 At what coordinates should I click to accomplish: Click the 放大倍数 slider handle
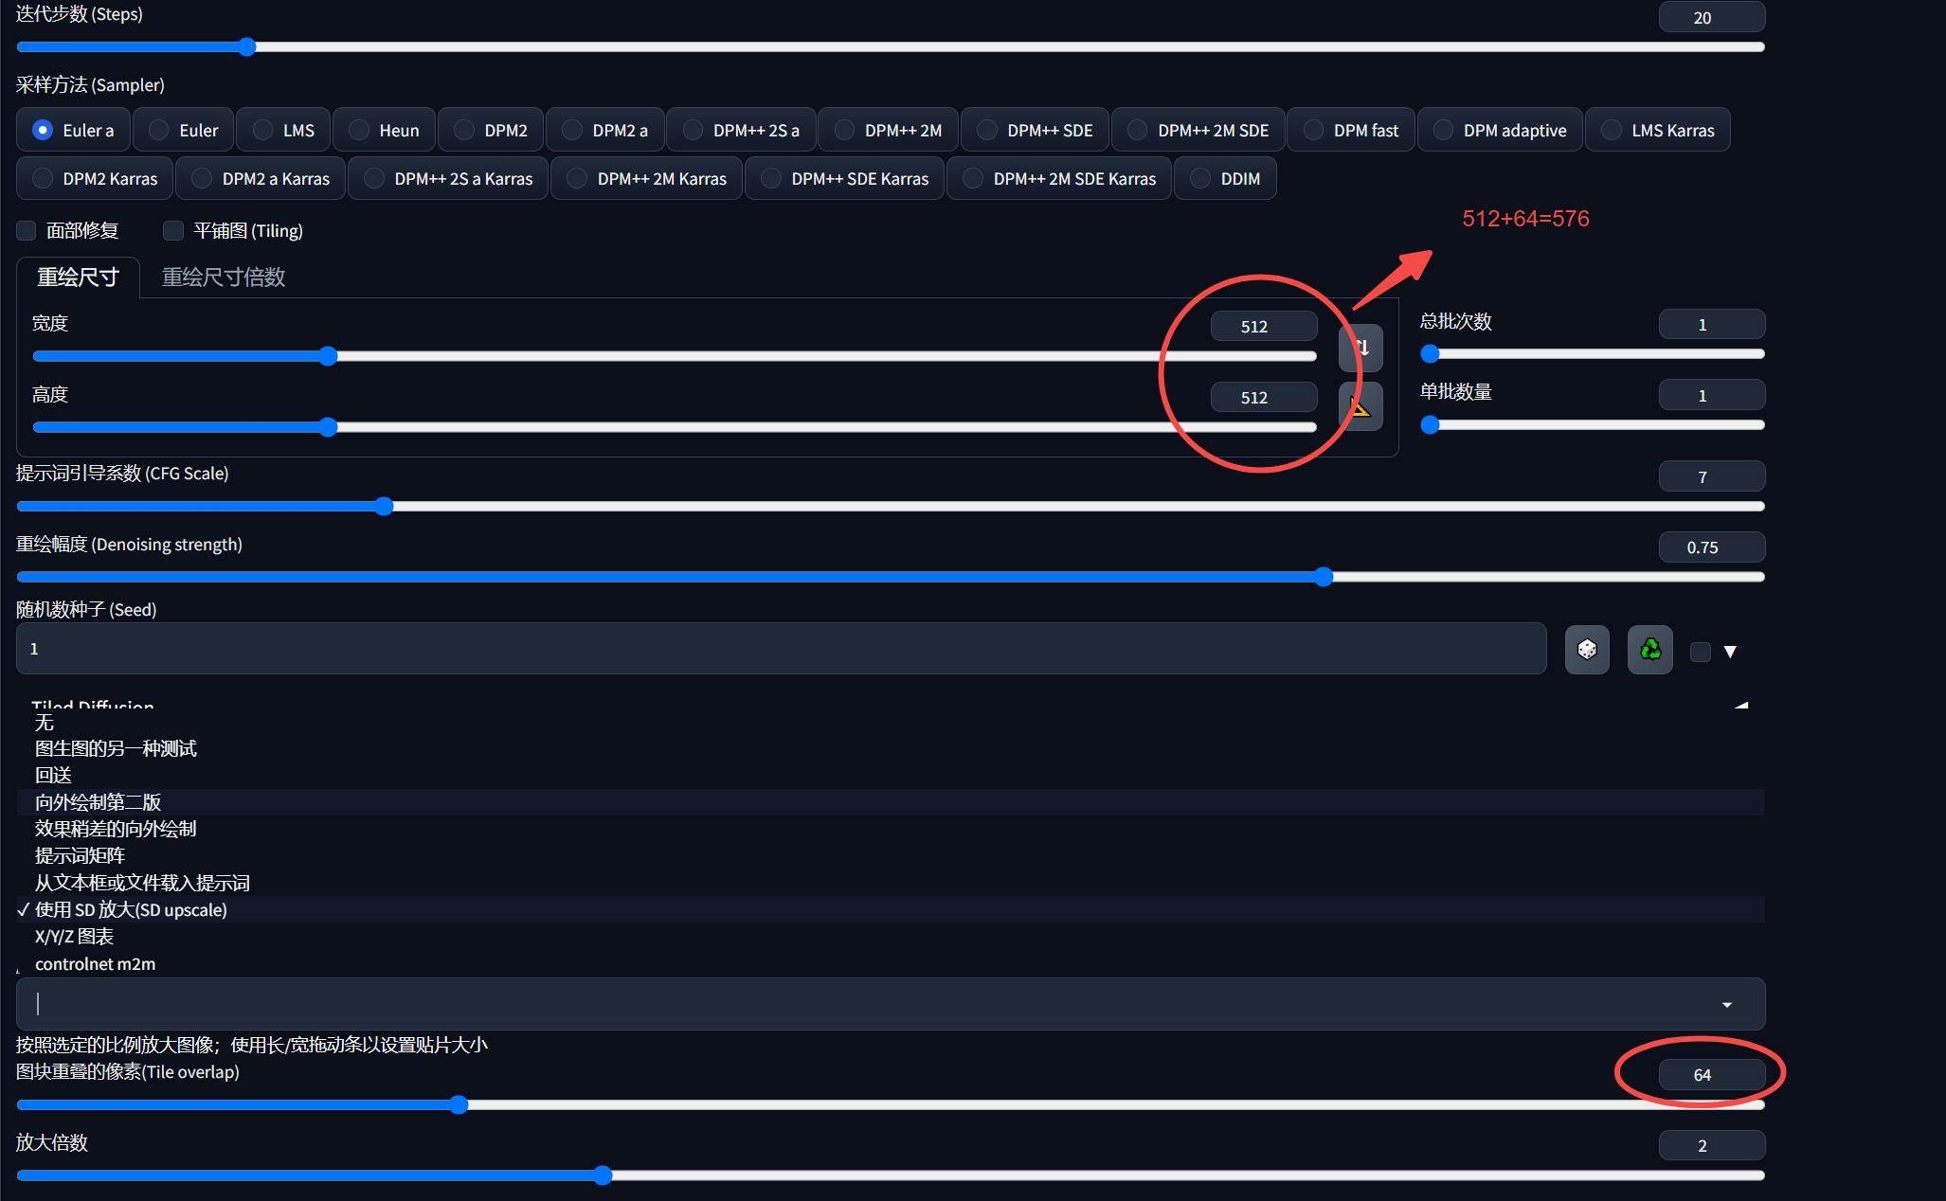pos(603,1175)
